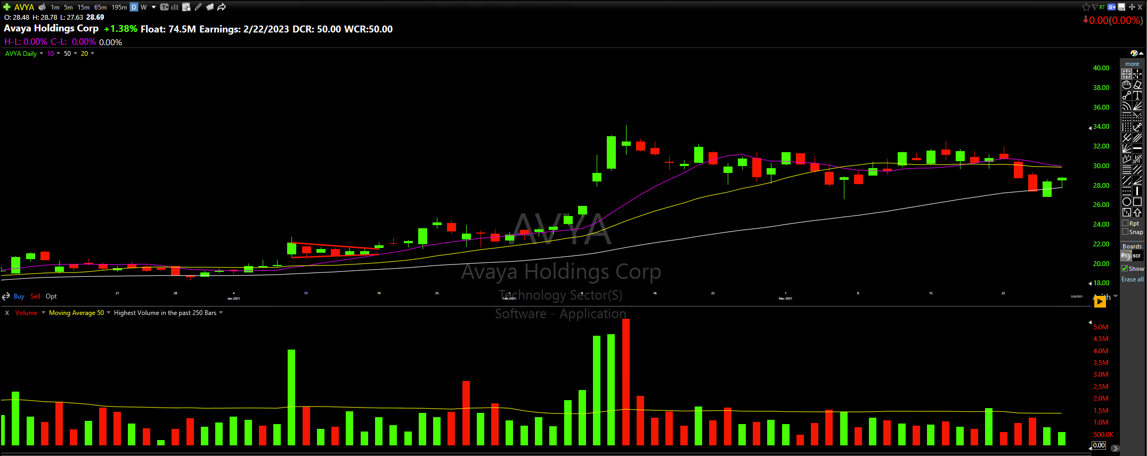Select the circle shape tool
Screen dimensions: 1147x456
point(1127,202)
